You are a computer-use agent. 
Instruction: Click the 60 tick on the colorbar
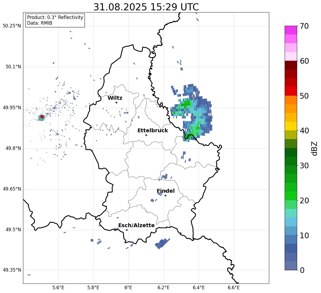pyautogui.click(x=304, y=61)
